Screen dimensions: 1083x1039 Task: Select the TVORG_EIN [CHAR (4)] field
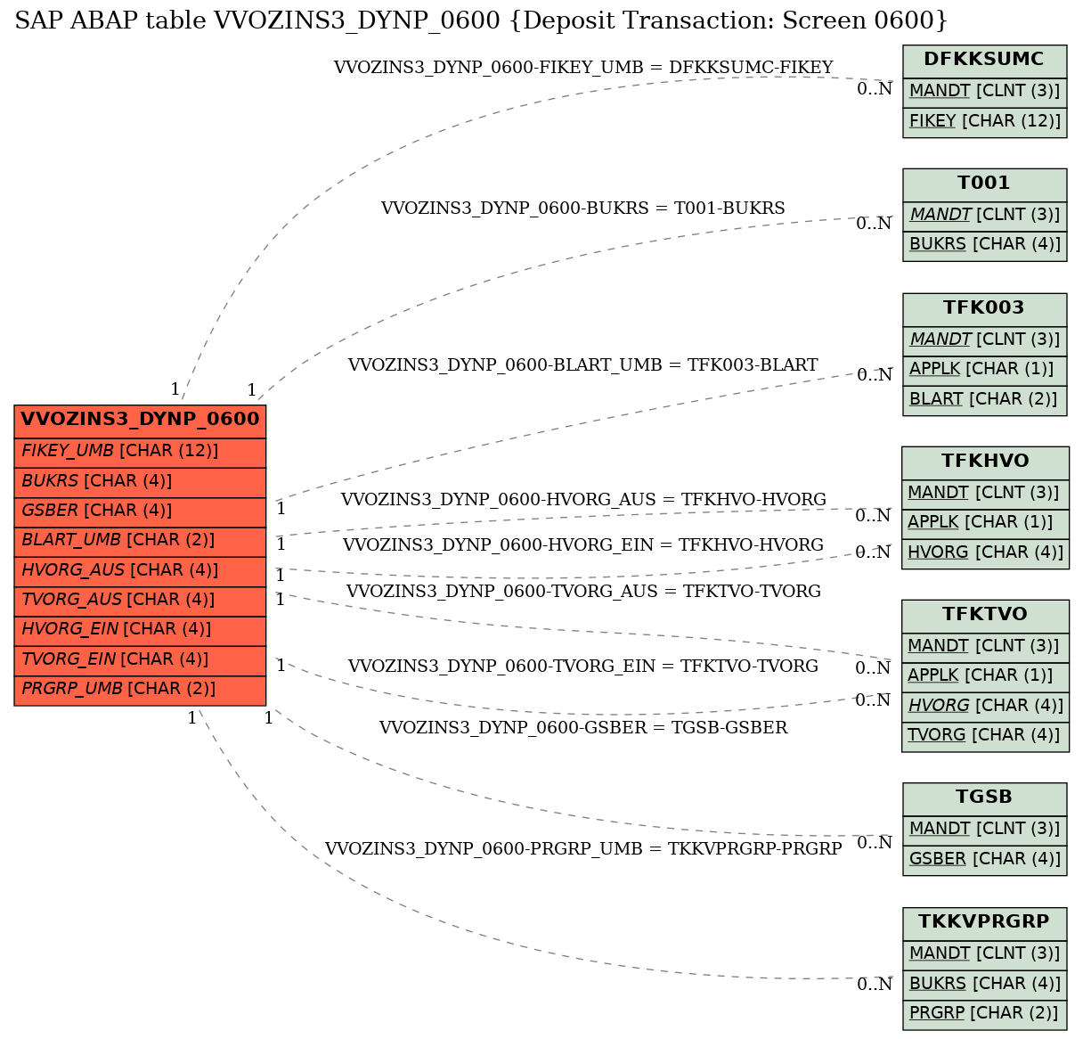[140, 659]
